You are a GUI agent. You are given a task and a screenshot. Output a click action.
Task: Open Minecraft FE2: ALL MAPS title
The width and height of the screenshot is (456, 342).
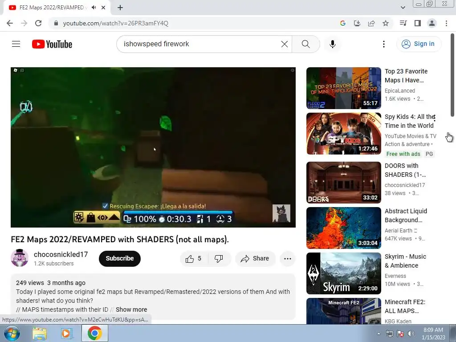(405, 306)
